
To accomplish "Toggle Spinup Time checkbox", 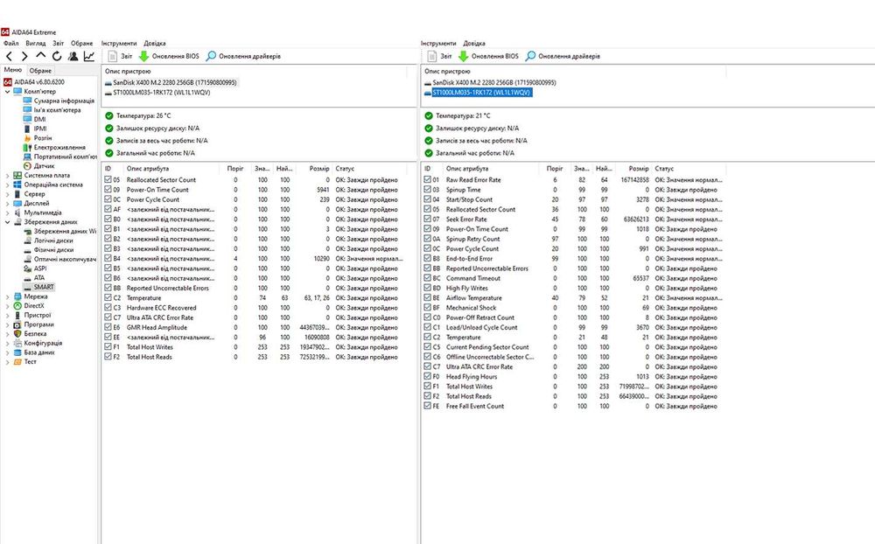I will click(428, 190).
